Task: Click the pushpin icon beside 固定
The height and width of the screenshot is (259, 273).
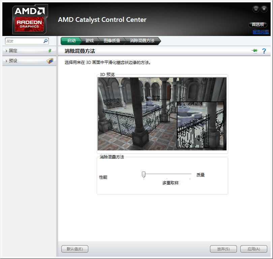Action: click(x=50, y=51)
